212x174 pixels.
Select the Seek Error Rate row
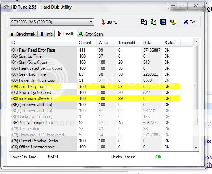point(95,74)
